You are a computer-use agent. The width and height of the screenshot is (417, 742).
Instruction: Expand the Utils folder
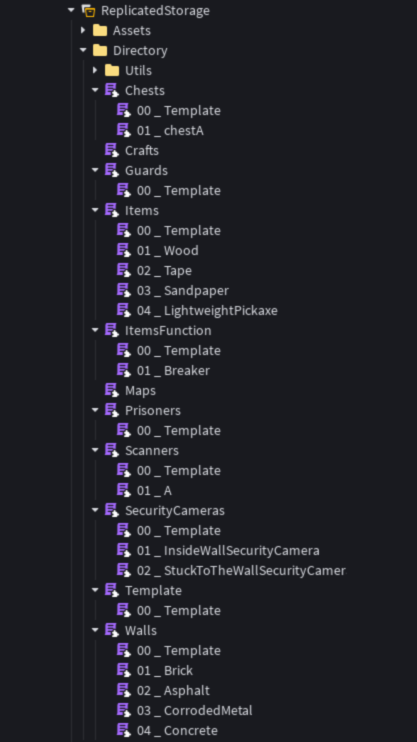pos(95,70)
